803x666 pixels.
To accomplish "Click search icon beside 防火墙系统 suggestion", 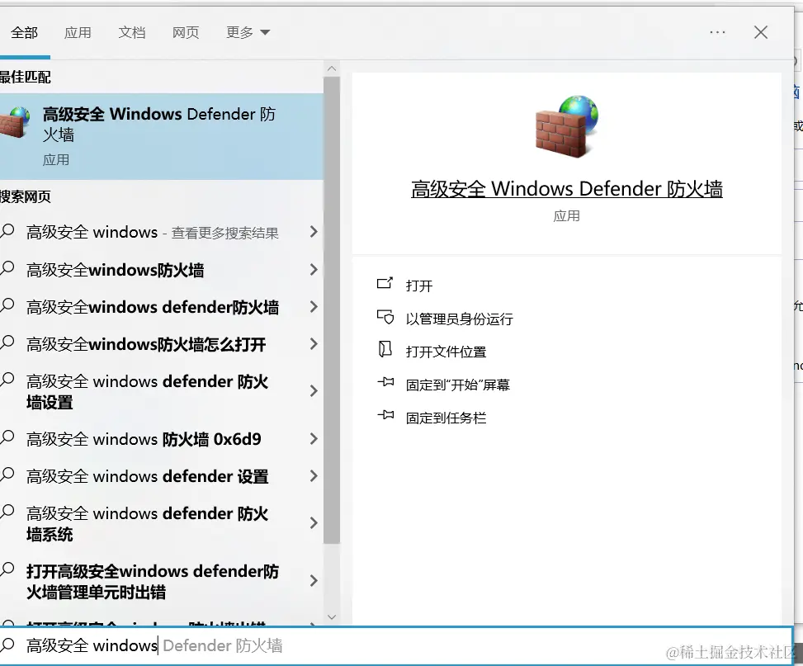I will (7, 512).
